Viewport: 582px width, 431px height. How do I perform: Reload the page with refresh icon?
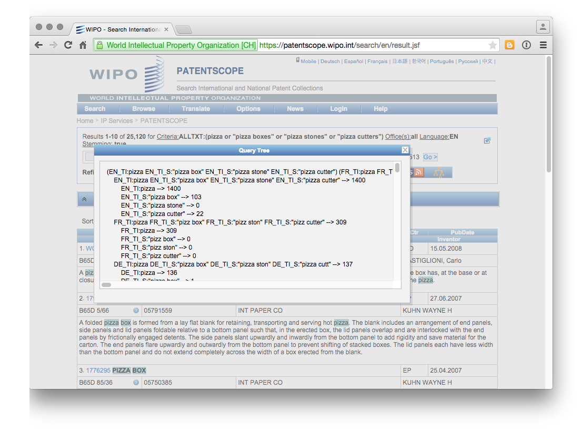[68, 45]
